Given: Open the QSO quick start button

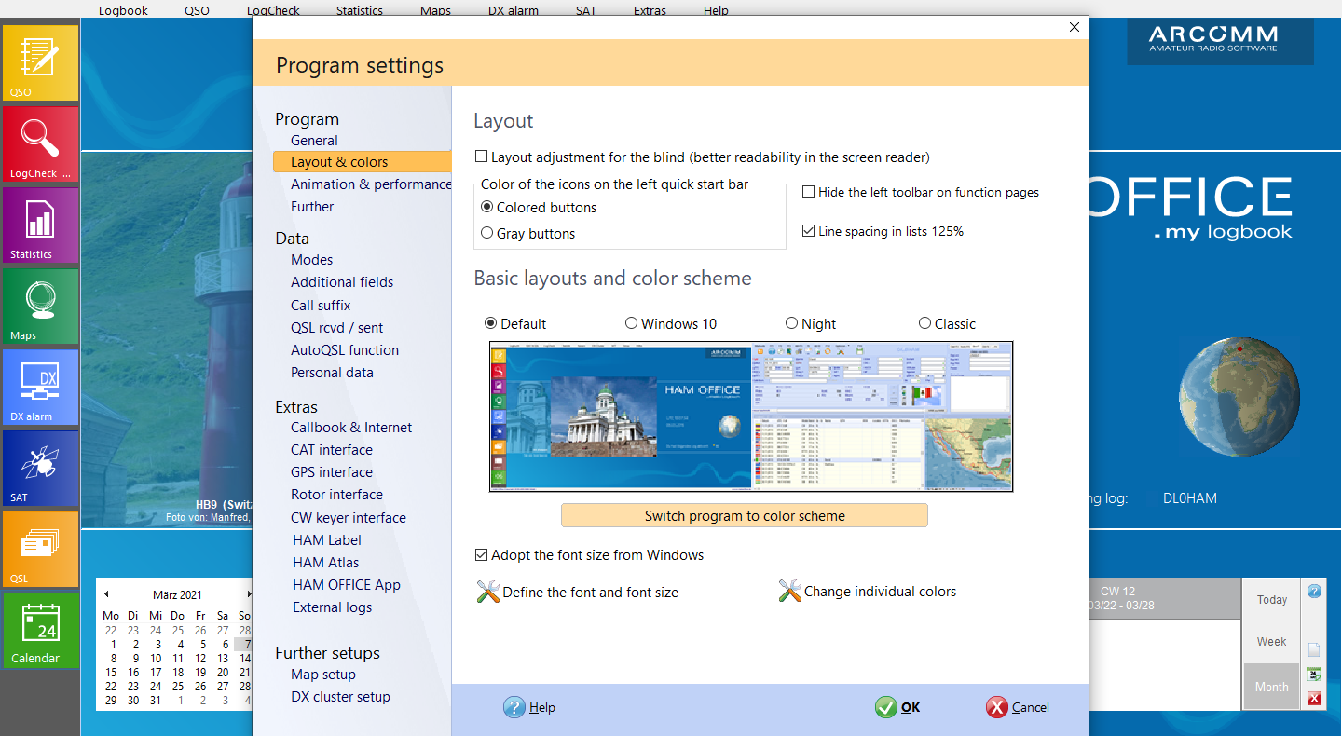Looking at the screenshot, I should click(40, 62).
